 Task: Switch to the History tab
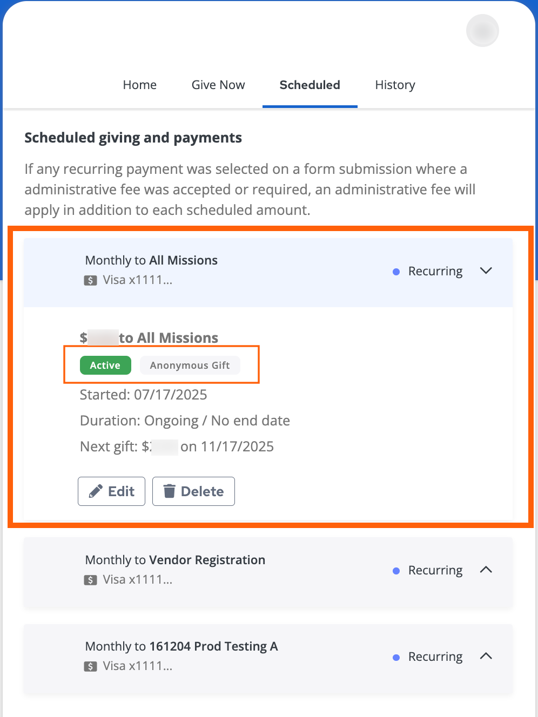395,85
